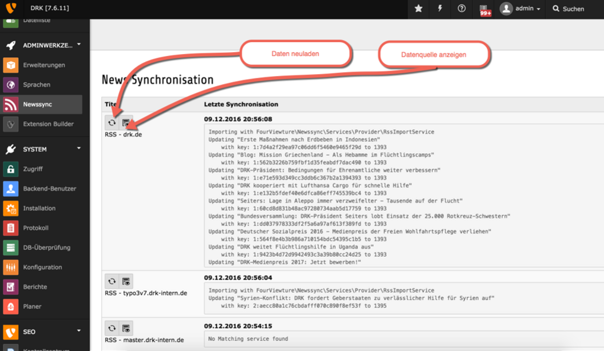
Task: Open the DB-Überprüfung module
Action: point(47,247)
